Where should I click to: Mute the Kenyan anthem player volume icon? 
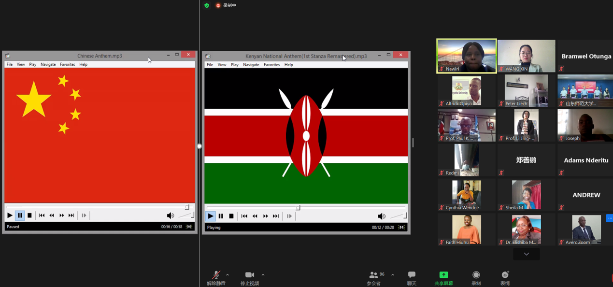[382, 216]
